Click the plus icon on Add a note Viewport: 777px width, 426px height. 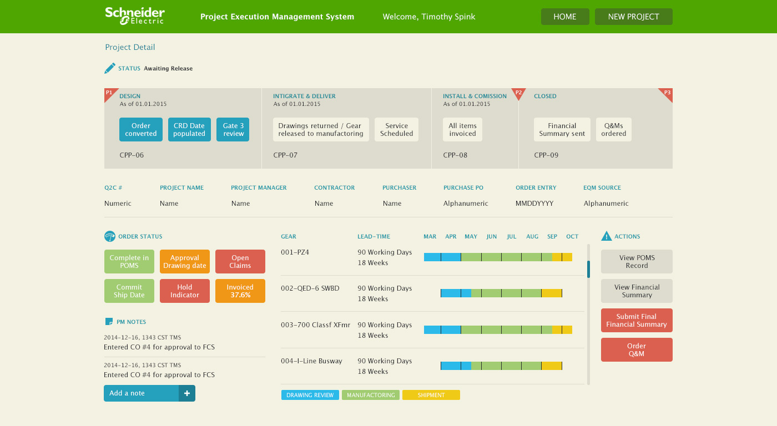[188, 393]
